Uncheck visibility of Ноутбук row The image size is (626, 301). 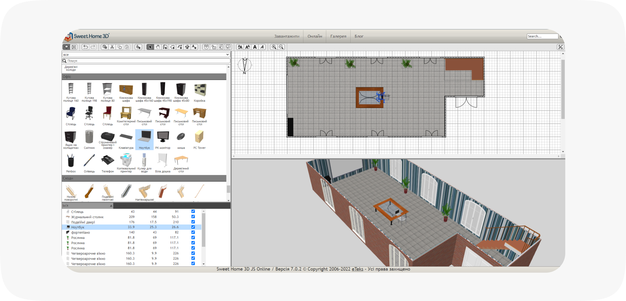(x=193, y=227)
